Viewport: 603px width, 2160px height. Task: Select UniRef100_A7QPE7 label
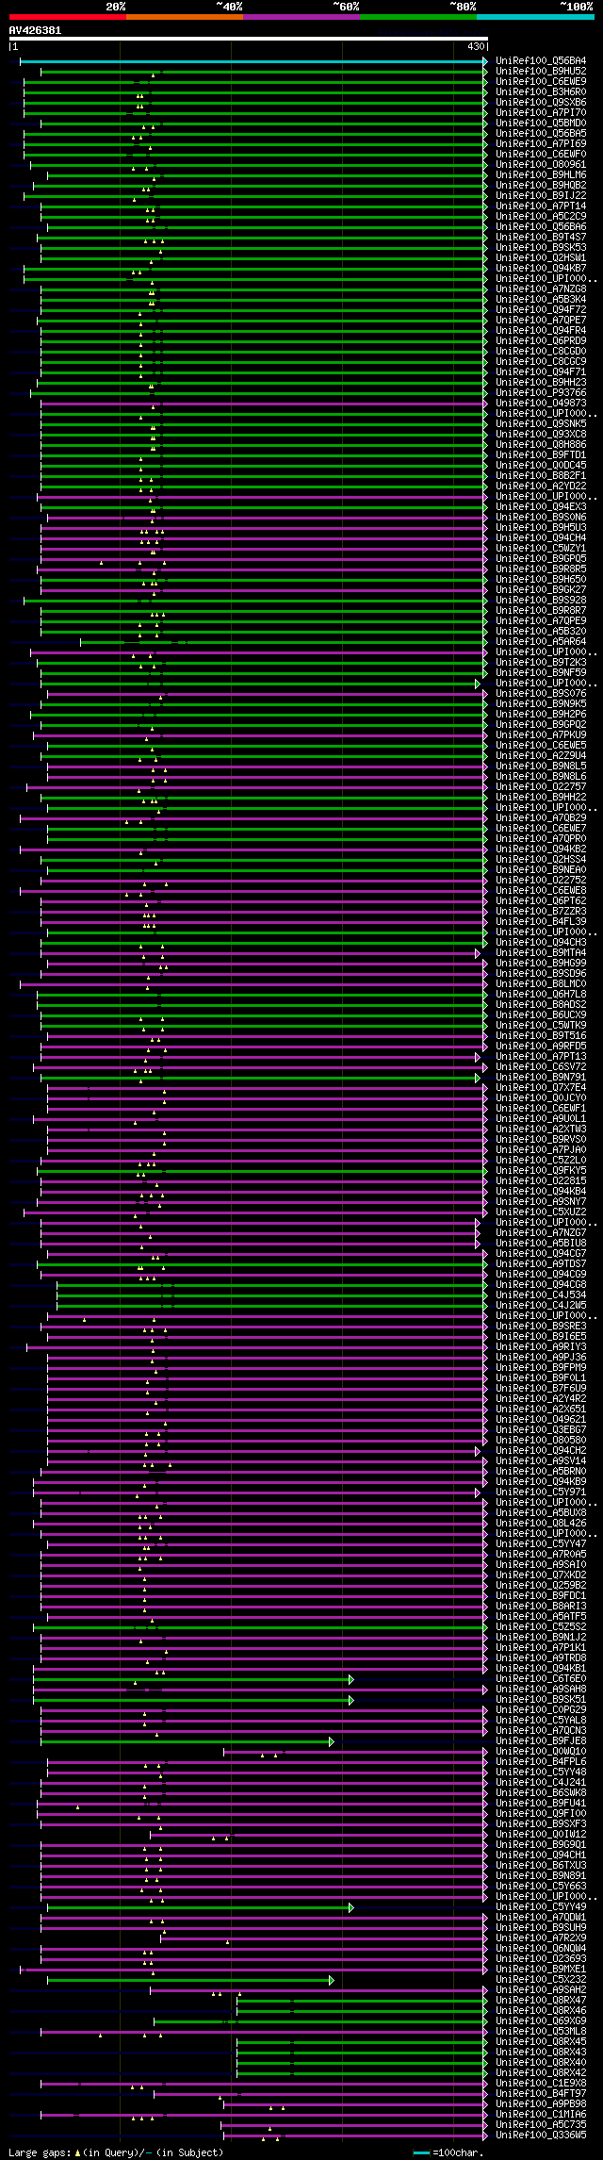[541, 321]
